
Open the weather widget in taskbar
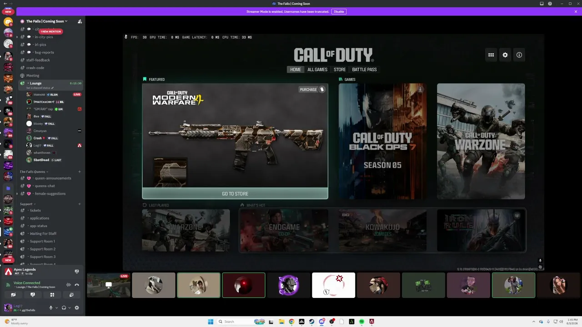(x=16, y=322)
